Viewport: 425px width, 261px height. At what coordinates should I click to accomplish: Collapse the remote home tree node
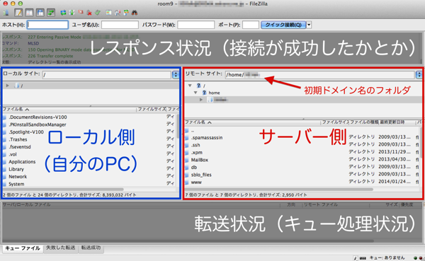[195, 93]
